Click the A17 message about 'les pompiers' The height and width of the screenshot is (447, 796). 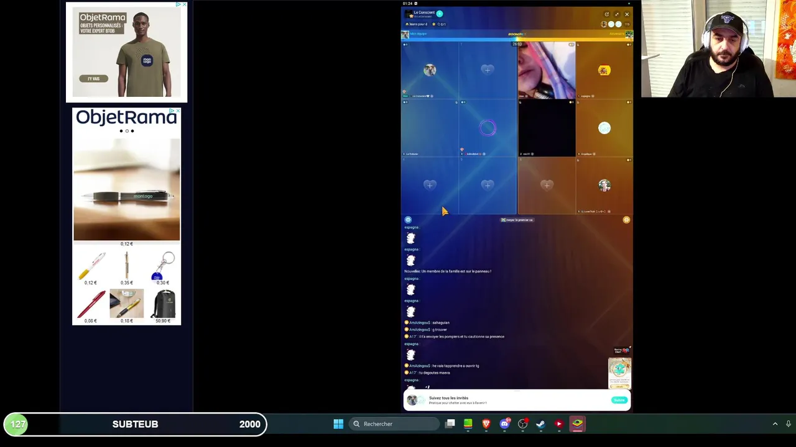(x=455, y=336)
